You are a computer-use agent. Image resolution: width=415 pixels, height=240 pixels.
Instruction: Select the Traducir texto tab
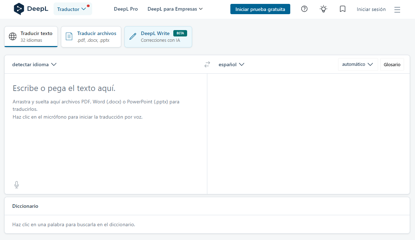[31, 37]
